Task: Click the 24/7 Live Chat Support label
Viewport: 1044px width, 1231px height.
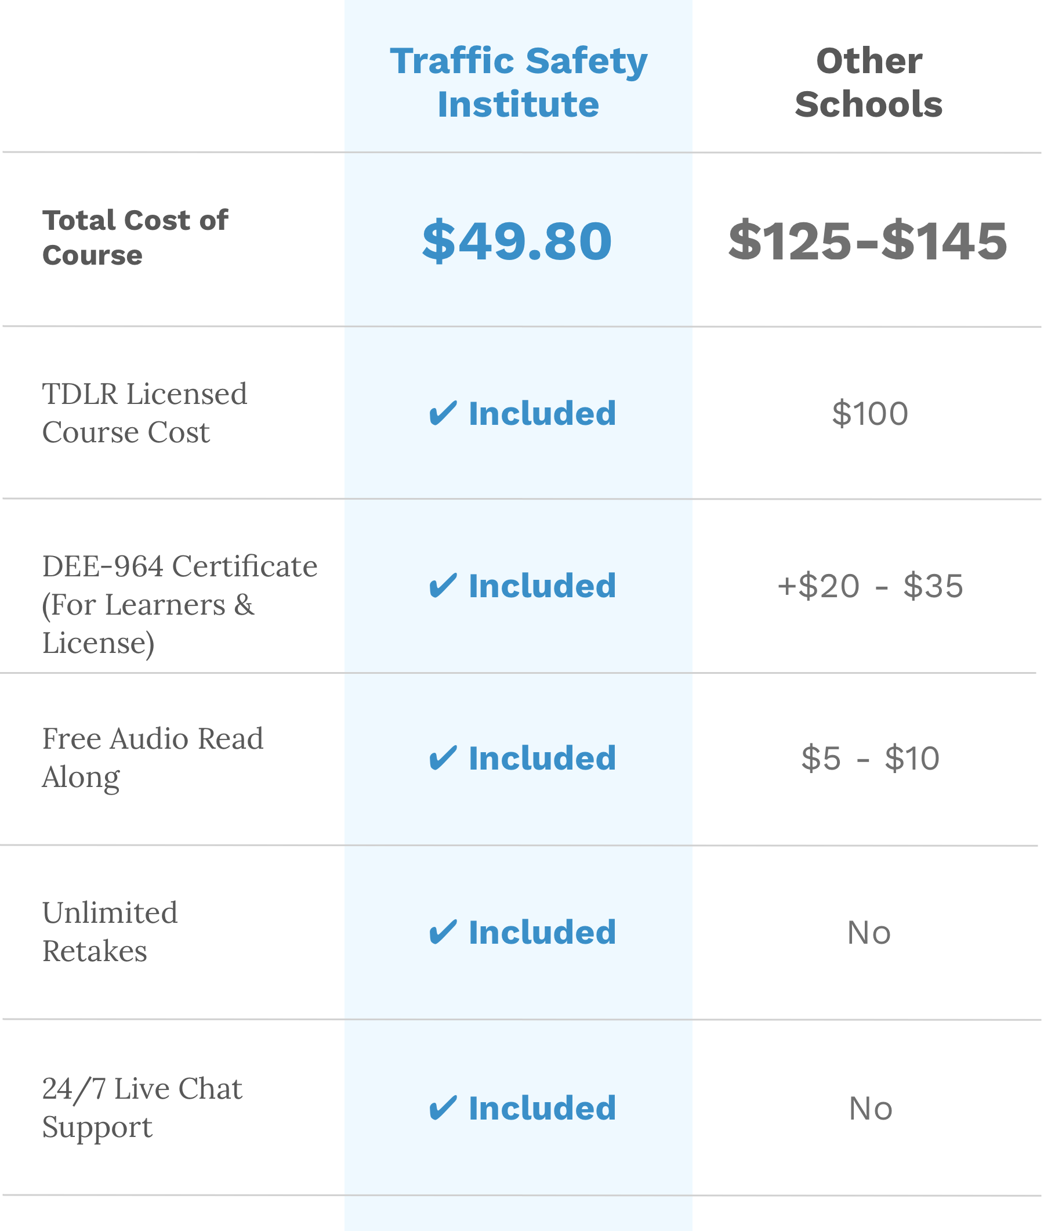Action: 142,1107
